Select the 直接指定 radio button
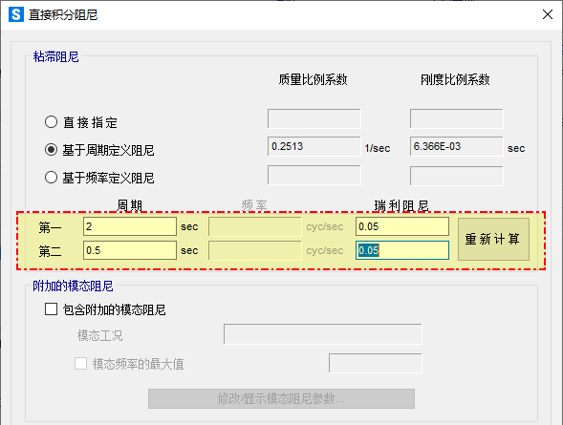Screen dimensions: 563x425 [x=51, y=122]
